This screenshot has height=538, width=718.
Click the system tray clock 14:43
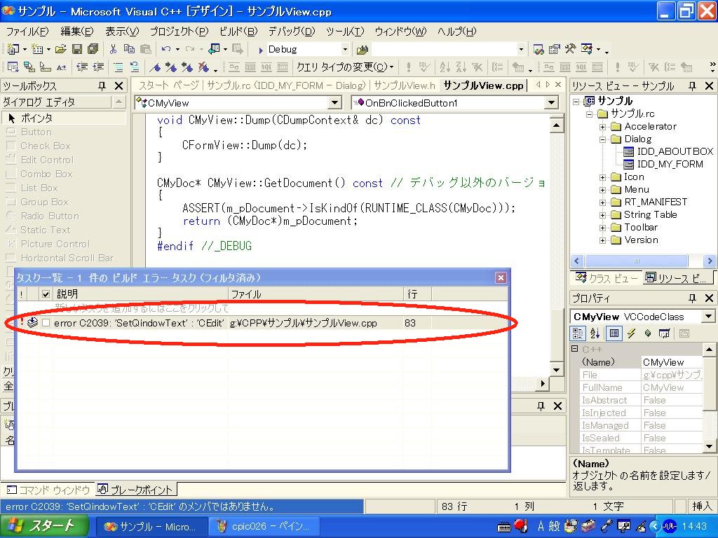[x=693, y=526]
